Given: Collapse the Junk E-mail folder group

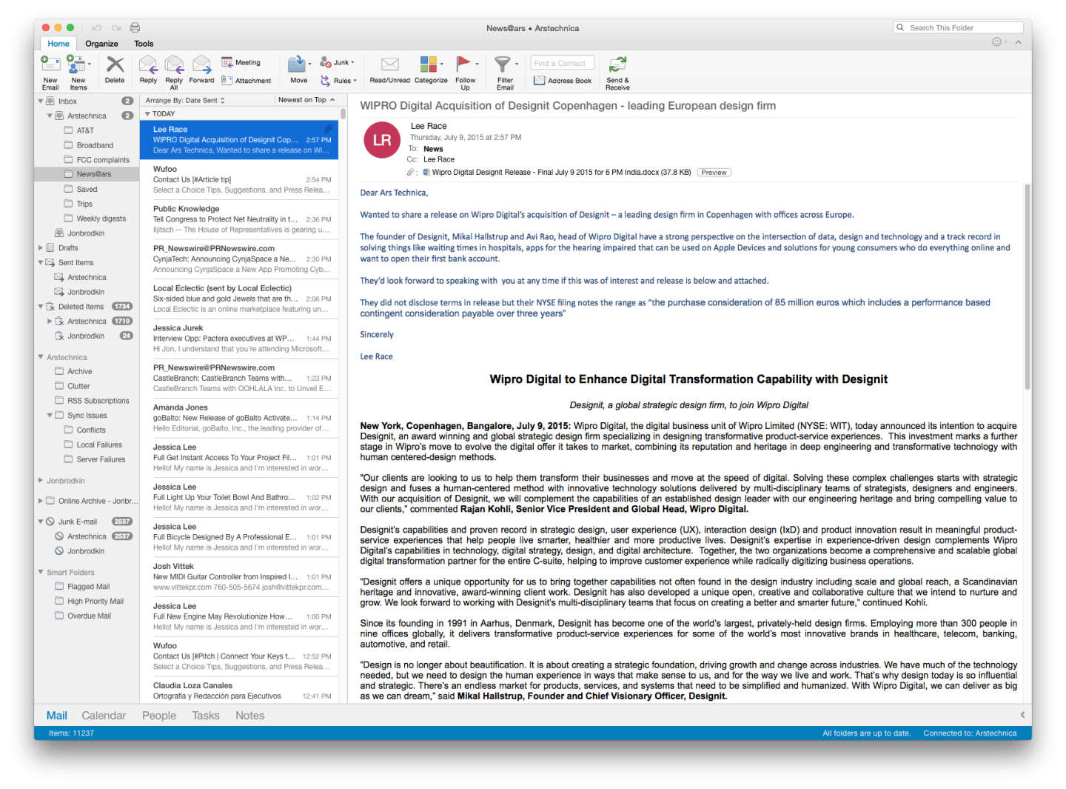Looking at the screenshot, I should (x=41, y=521).
